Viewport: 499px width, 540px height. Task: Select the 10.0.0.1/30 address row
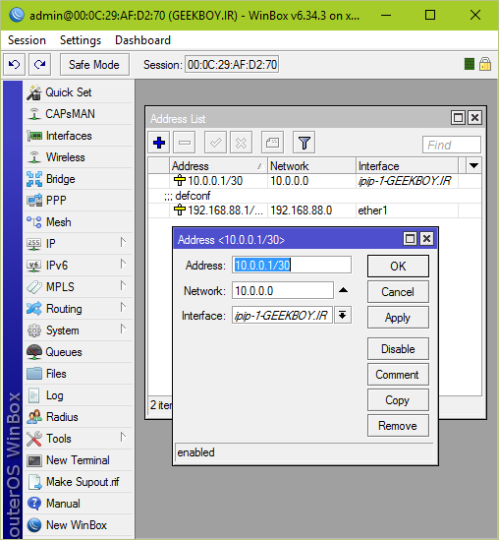[314, 181]
